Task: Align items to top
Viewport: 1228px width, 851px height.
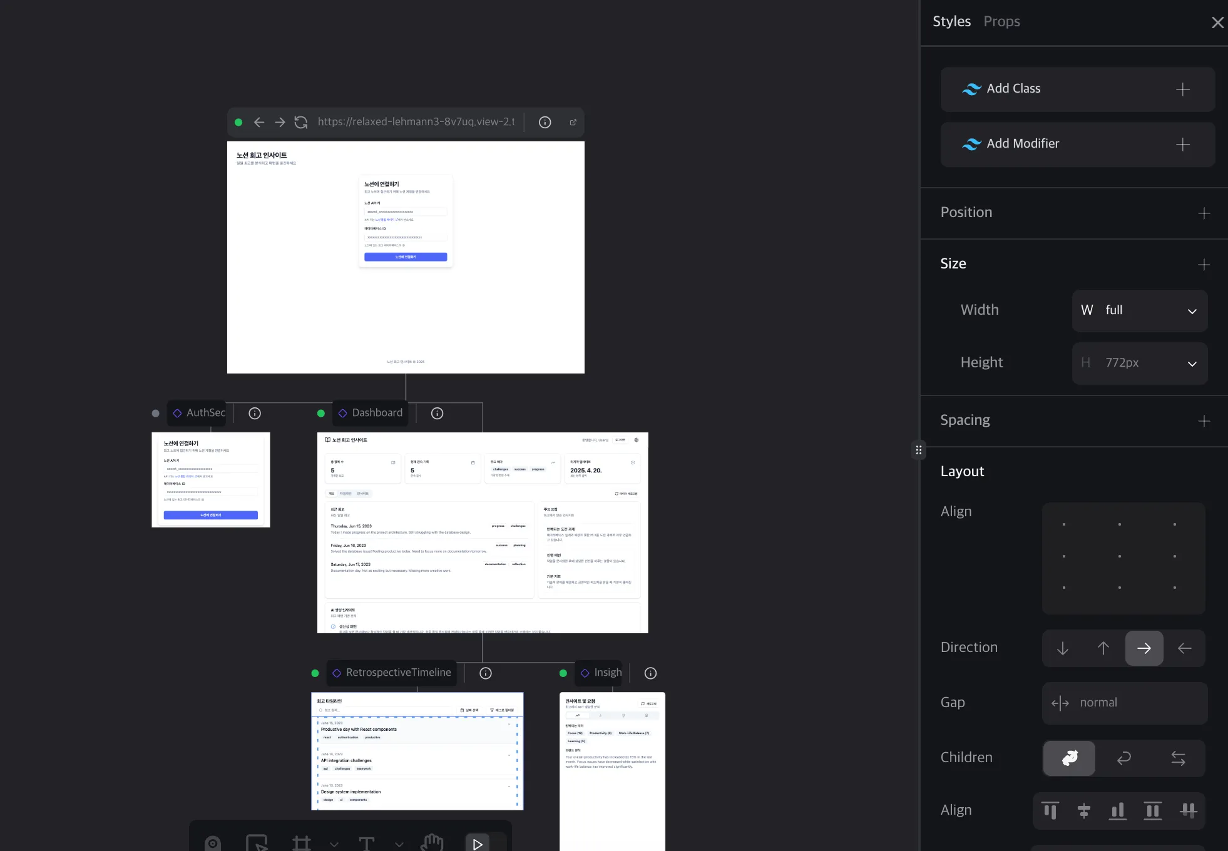Action: click(1050, 811)
